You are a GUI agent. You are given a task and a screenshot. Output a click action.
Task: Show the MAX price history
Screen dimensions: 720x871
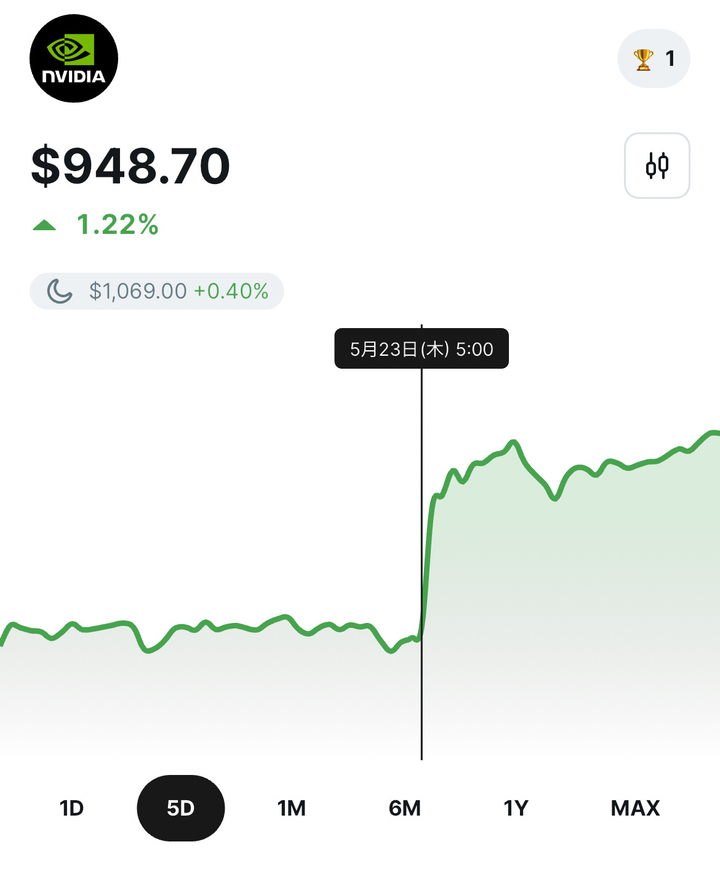(x=635, y=808)
